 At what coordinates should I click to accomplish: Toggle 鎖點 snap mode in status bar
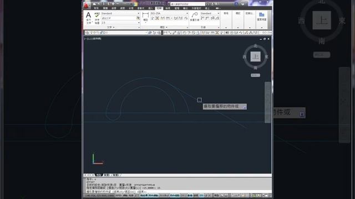pyautogui.click(x=125, y=195)
